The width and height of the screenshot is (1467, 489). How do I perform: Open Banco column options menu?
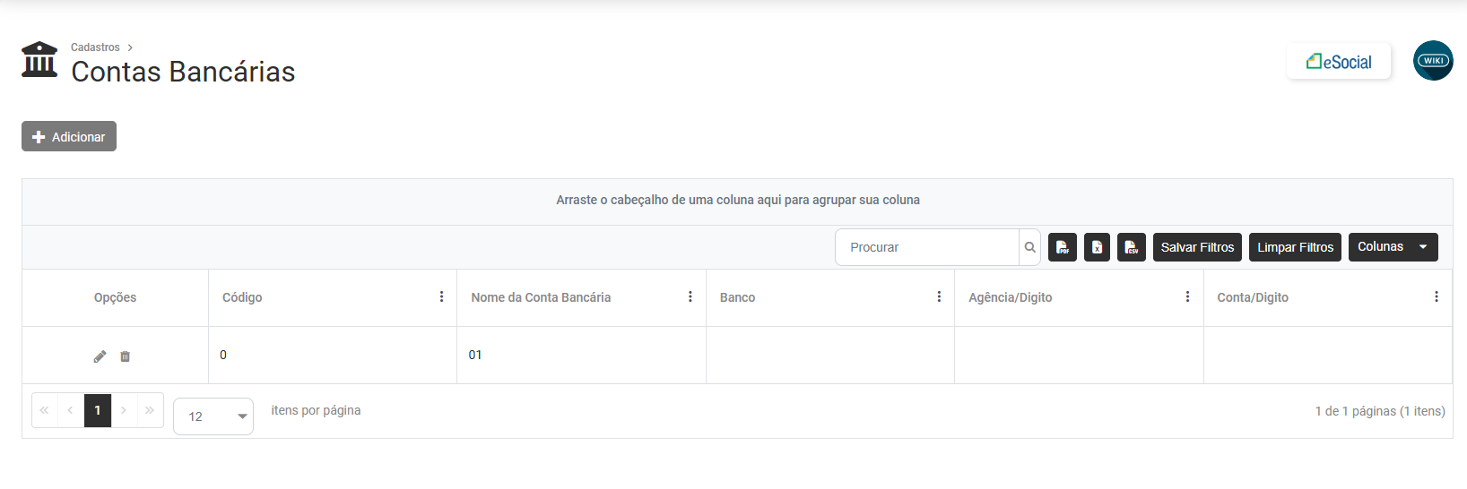coord(939,296)
